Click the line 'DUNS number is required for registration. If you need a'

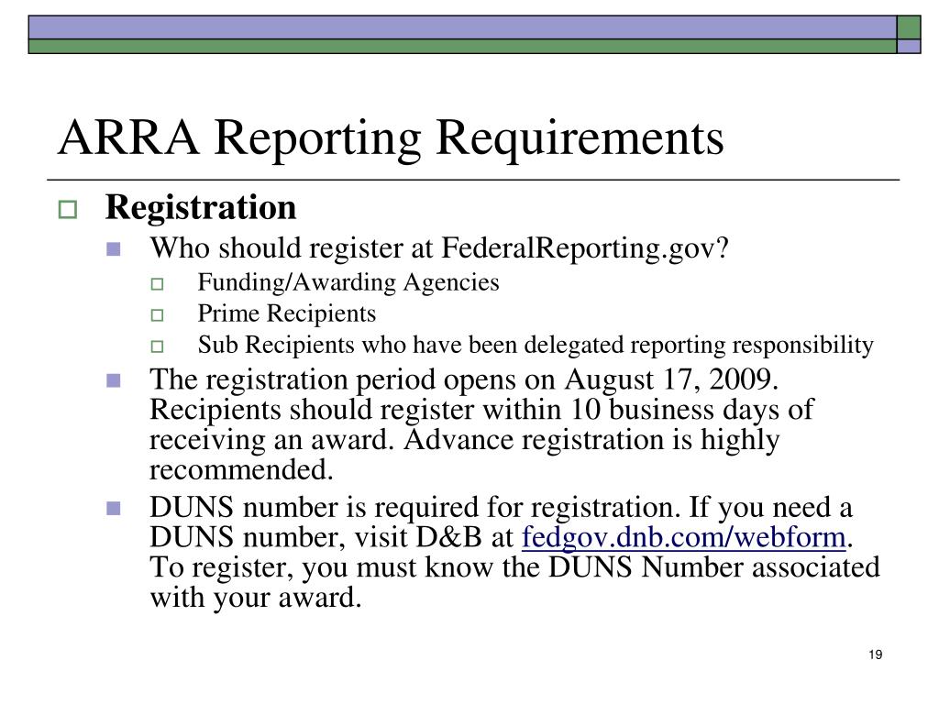pos(502,507)
